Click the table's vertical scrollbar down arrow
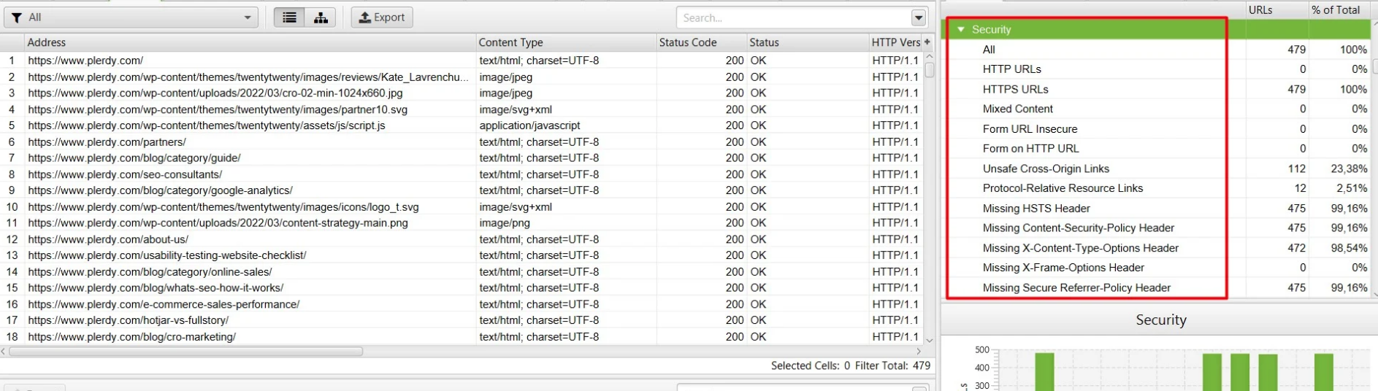 click(930, 340)
